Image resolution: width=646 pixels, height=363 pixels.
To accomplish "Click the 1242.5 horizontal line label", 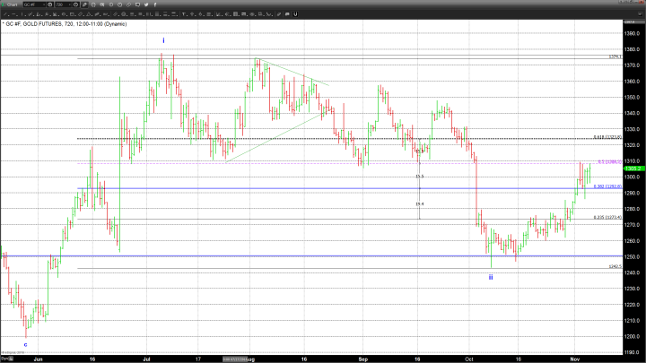I will point(615,266).
